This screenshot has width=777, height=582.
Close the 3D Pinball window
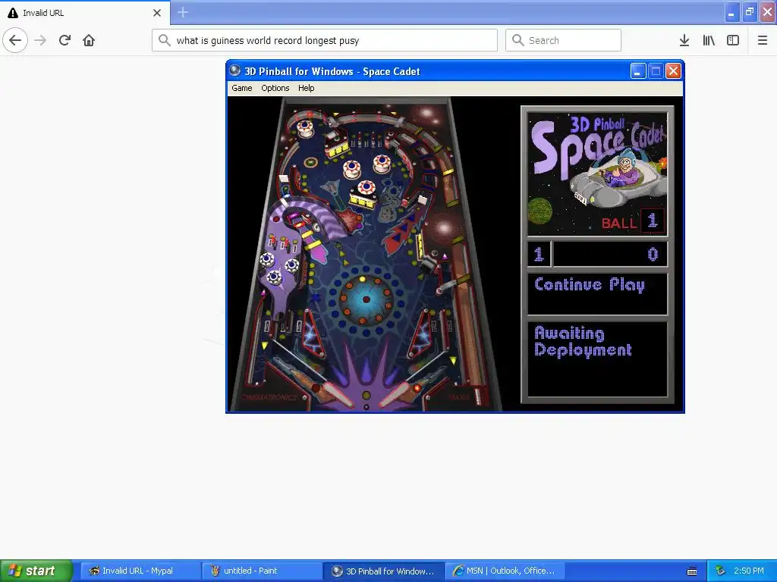click(x=673, y=71)
